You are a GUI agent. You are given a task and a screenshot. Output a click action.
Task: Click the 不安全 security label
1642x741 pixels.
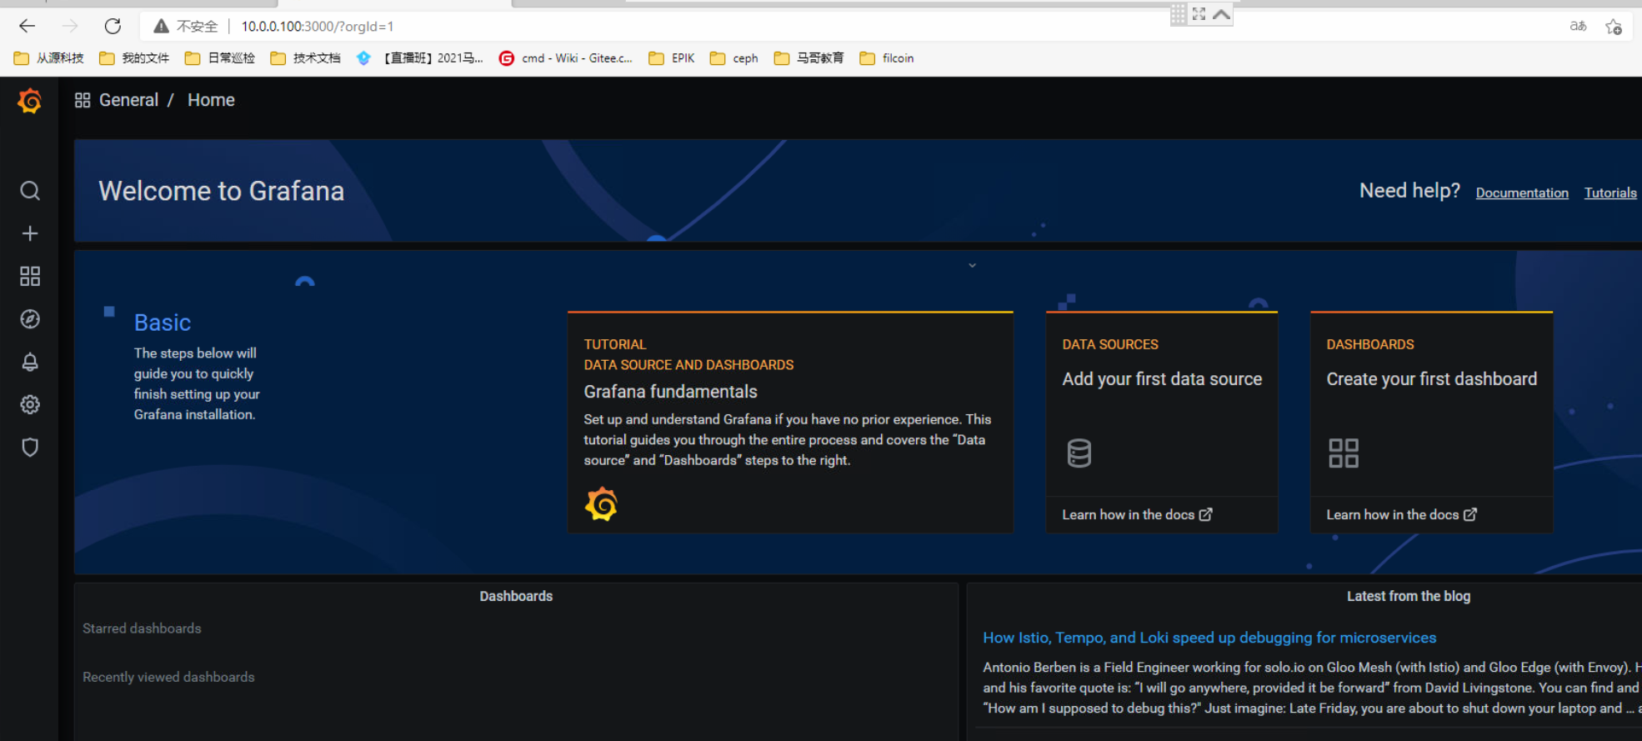click(x=197, y=27)
